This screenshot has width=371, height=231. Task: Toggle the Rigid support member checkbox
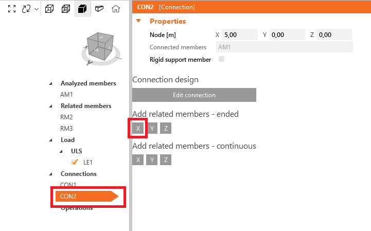pos(222,59)
